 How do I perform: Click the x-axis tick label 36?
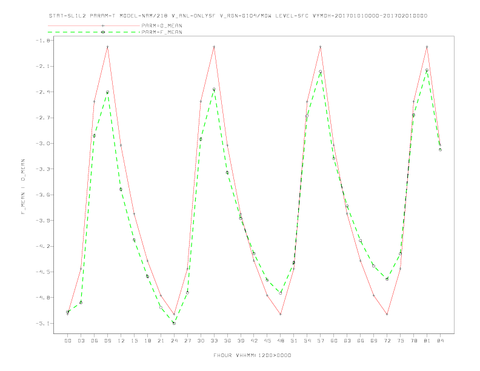click(x=227, y=341)
